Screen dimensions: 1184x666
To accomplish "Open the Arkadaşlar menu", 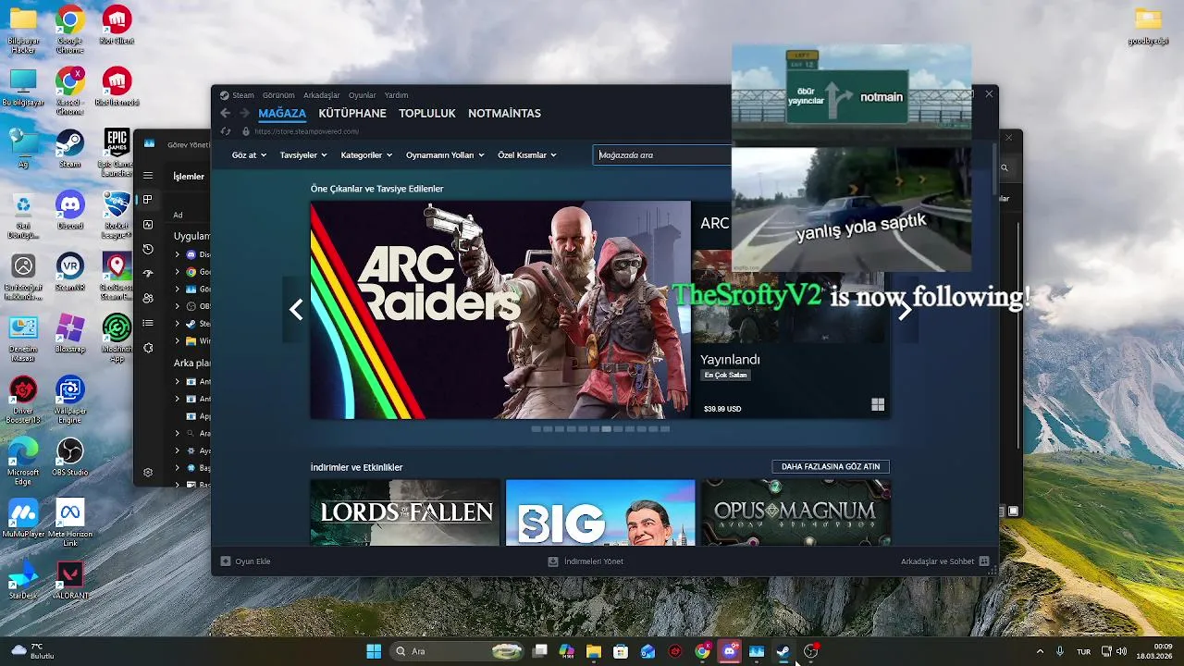I will pos(322,95).
